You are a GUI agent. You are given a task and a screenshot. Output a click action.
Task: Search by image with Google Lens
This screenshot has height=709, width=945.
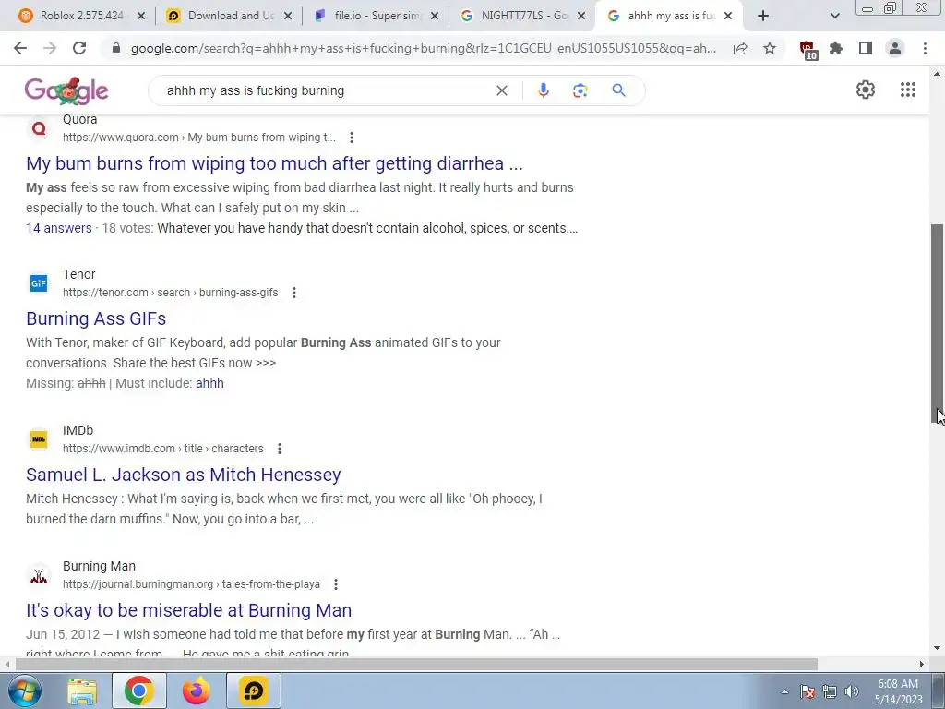click(x=580, y=90)
